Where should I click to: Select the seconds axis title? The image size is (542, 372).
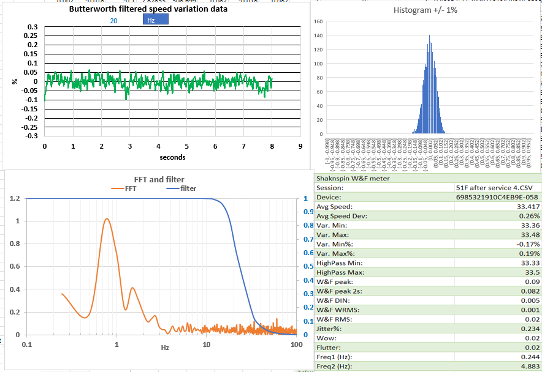tap(172, 157)
